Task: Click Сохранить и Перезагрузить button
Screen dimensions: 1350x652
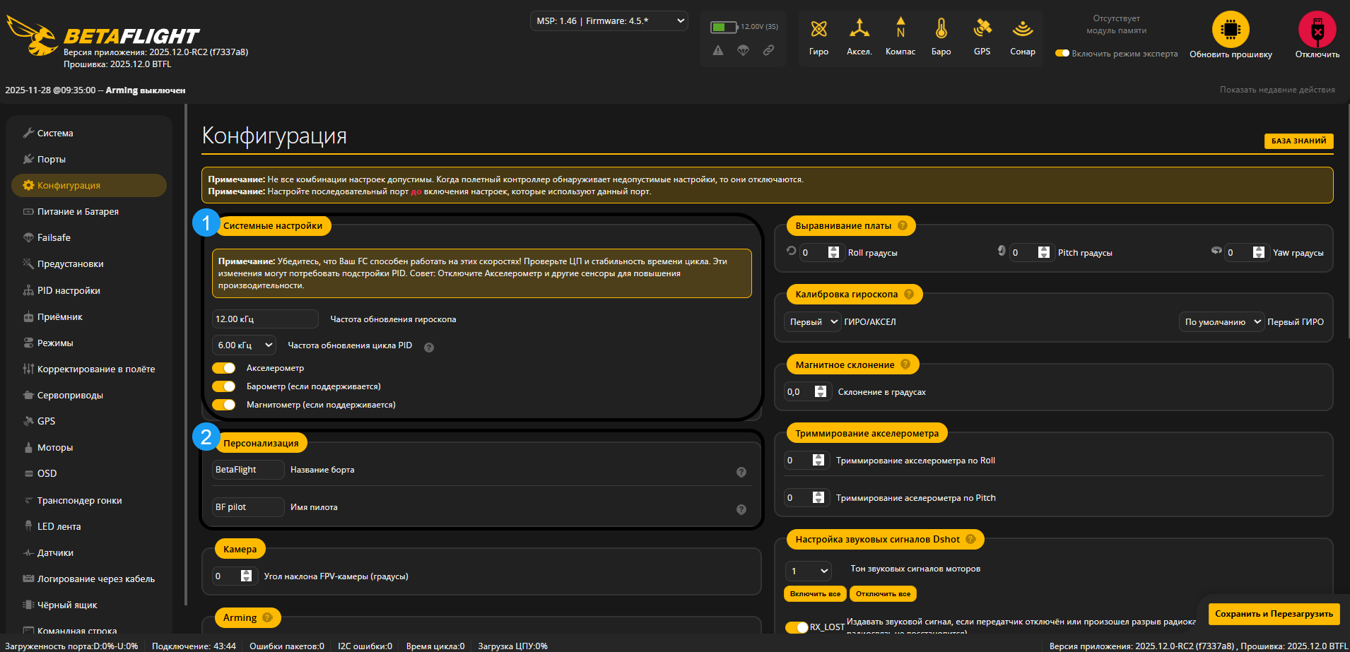Action: coord(1273,614)
